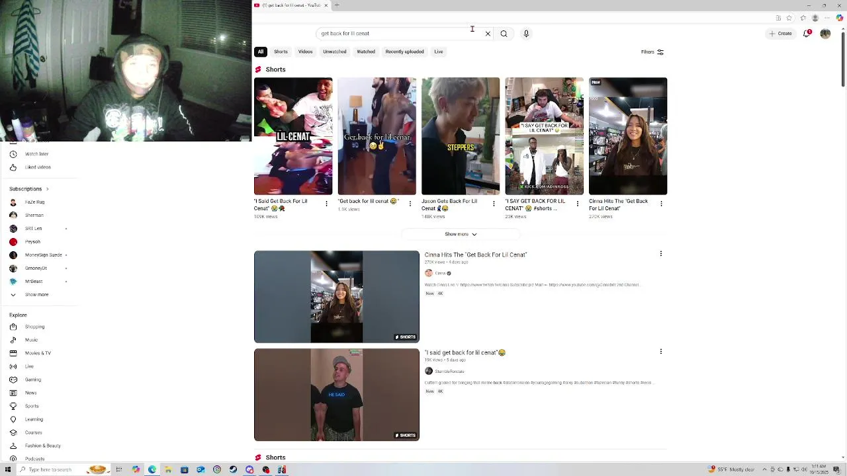This screenshot has width=847, height=476.
Task: Open Podcasts in Explore
Action: [x=35, y=459]
